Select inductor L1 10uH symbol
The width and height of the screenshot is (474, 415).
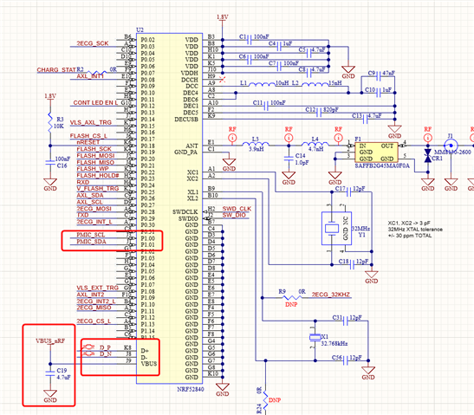262,84
